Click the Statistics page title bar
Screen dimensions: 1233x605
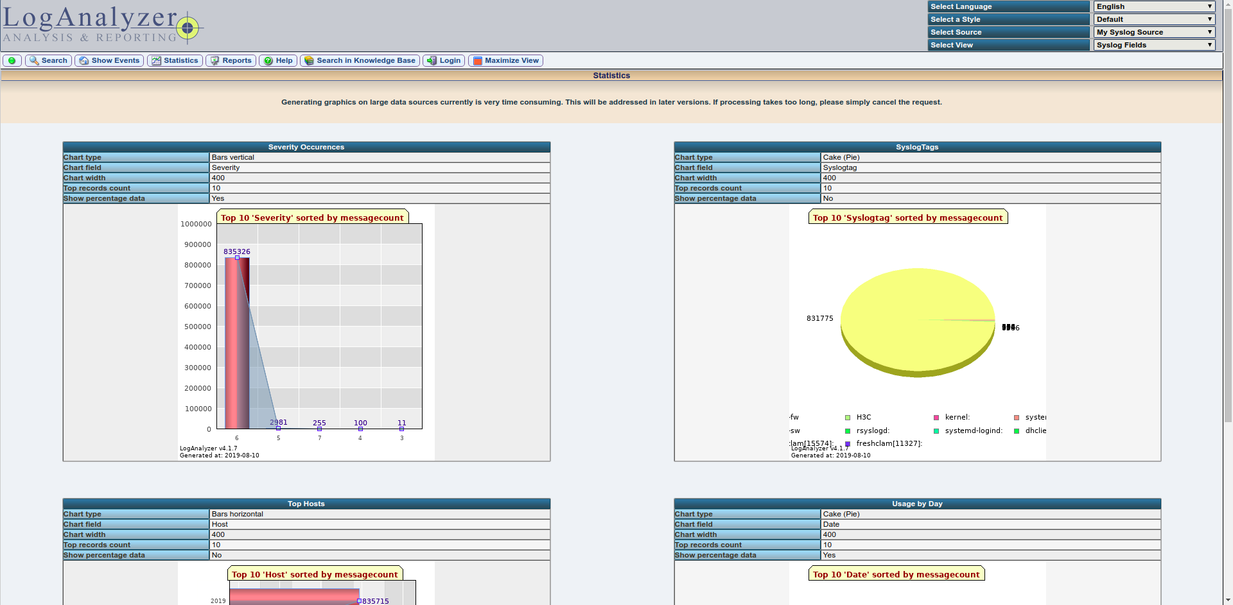coord(611,76)
